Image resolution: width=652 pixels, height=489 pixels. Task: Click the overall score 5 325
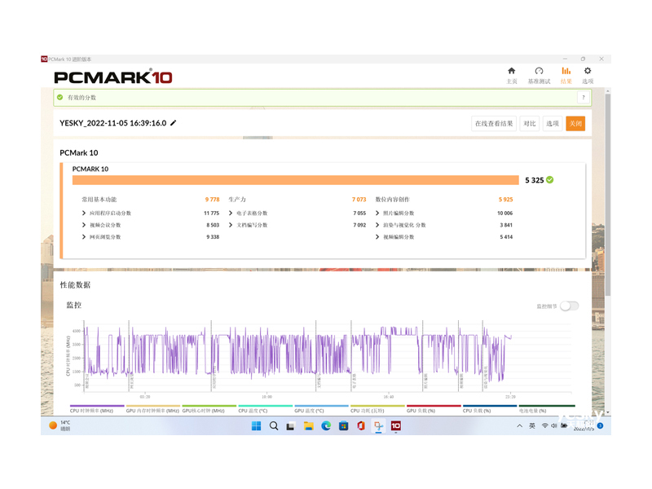[x=535, y=180]
